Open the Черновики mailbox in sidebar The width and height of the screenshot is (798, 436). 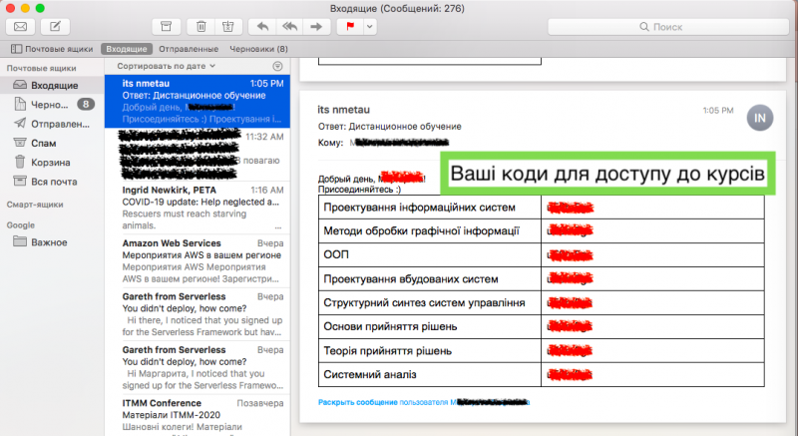[x=52, y=105]
